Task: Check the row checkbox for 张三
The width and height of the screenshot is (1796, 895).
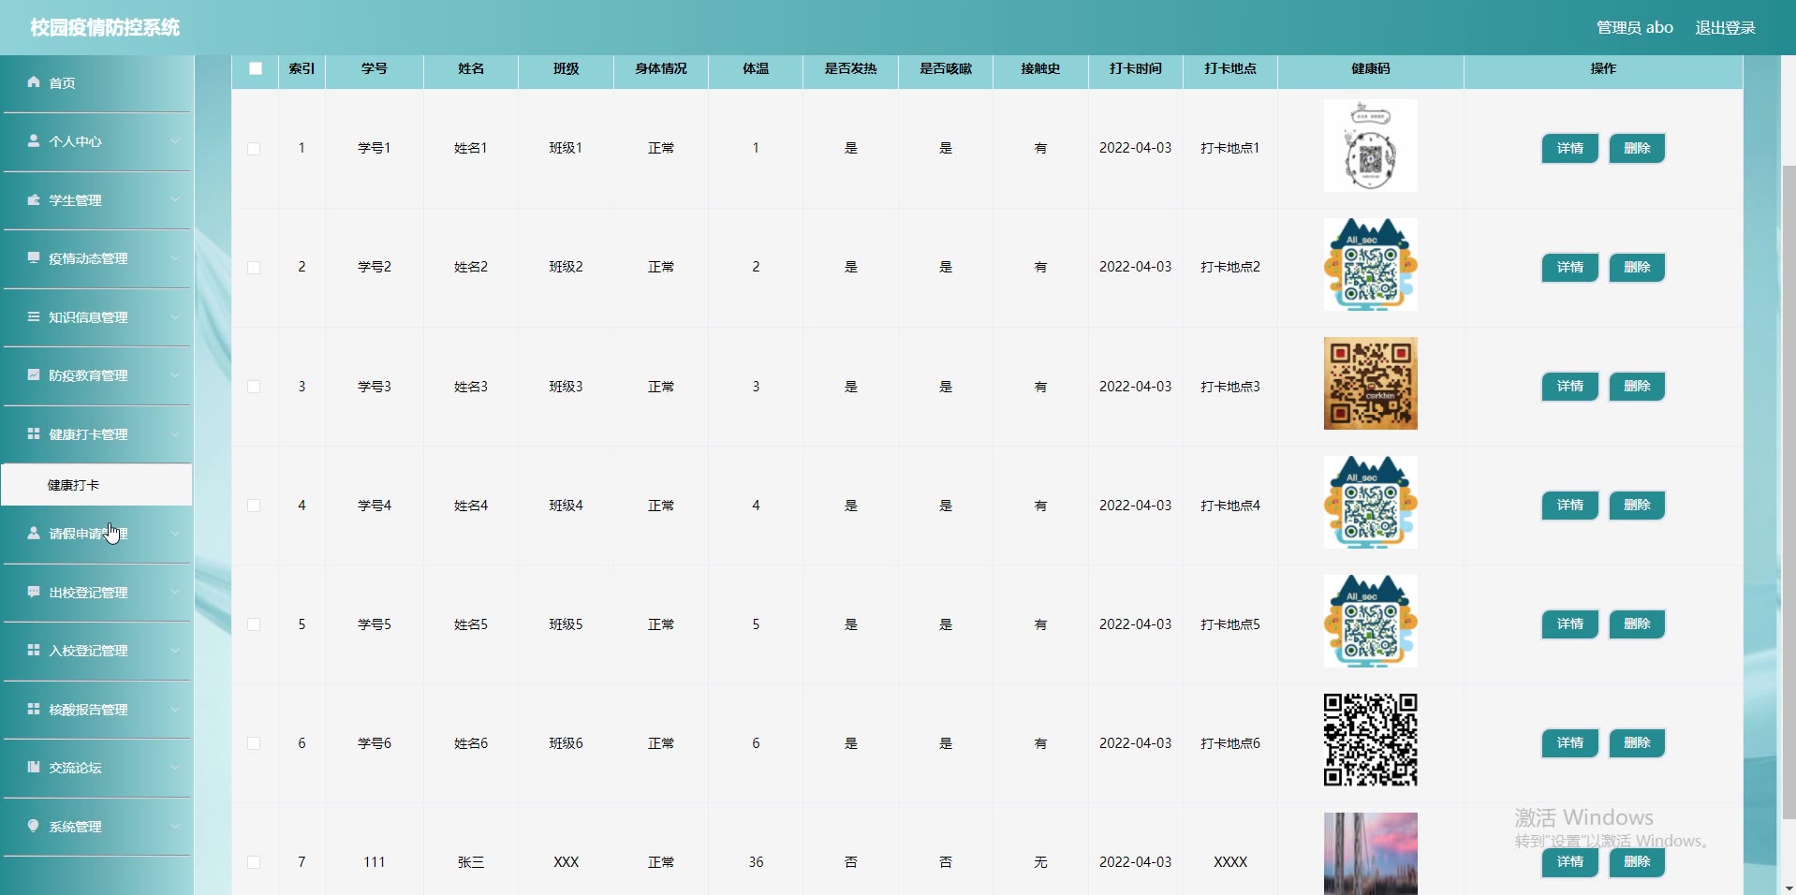Action: (254, 862)
